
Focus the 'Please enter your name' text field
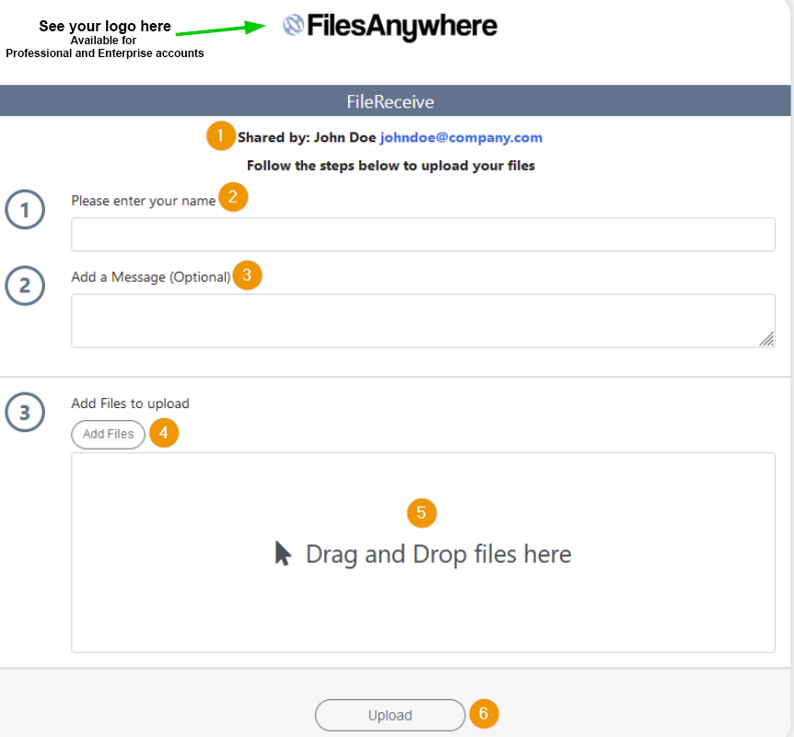click(423, 234)
